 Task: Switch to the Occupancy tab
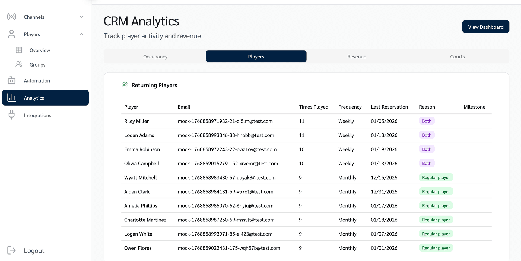tap(155, 57)
